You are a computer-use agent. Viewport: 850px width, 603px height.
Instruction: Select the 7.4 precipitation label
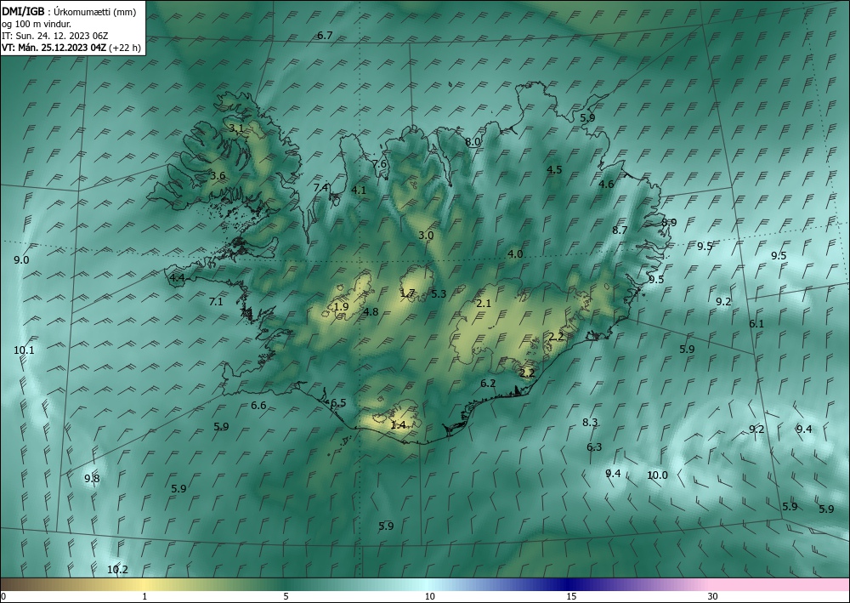(x=321, y=188)
